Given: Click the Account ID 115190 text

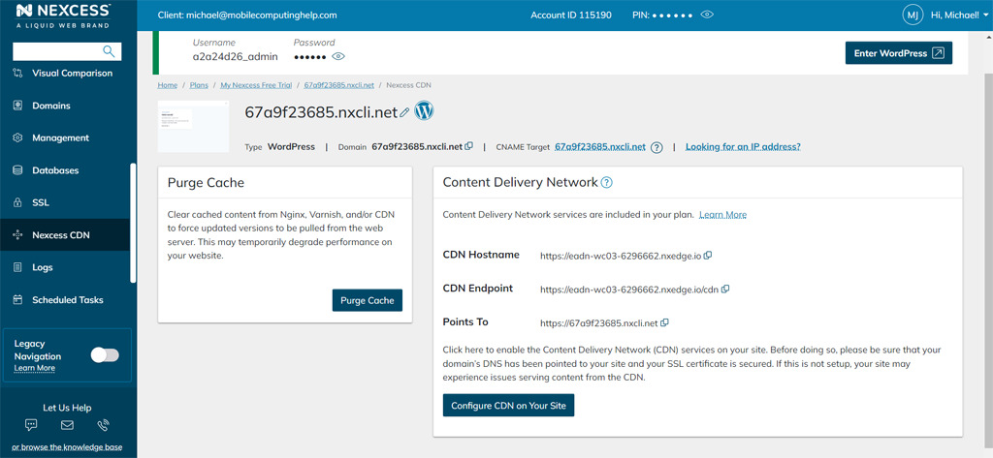Looking at the screenshot, I should click(x=571, y=15).
